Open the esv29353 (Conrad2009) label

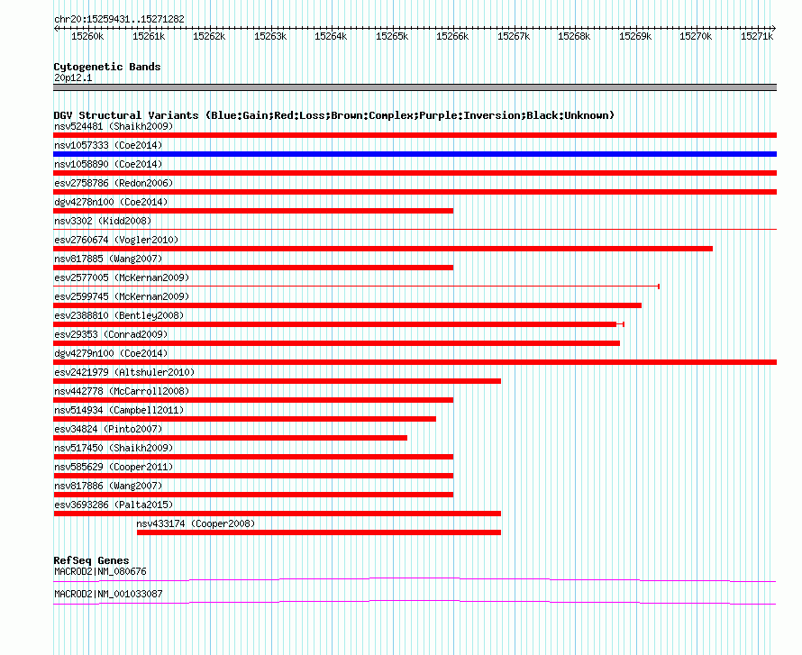point(111,334)
